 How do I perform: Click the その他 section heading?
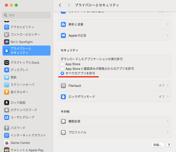tap(65, 111)
